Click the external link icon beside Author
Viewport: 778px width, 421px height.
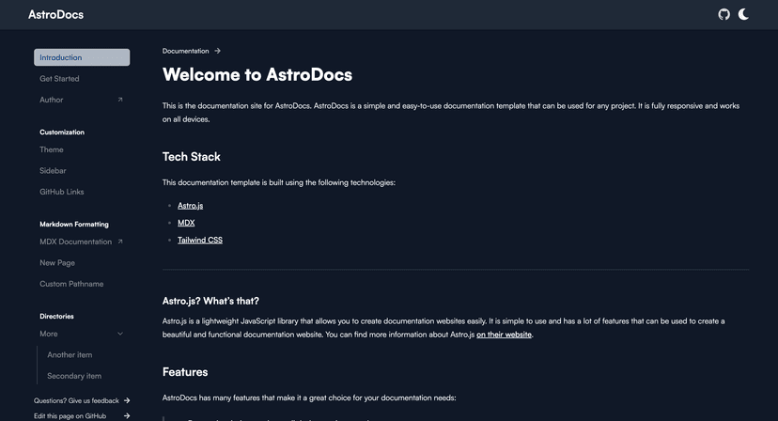pyautogui.click(x=120, y=100)
